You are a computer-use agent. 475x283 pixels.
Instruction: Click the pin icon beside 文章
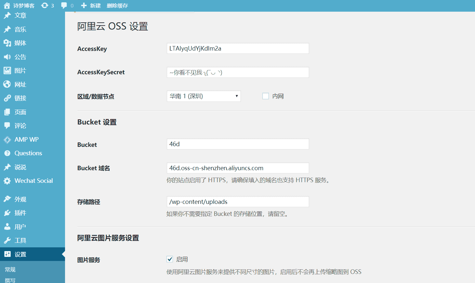click(x=7, y=15)
